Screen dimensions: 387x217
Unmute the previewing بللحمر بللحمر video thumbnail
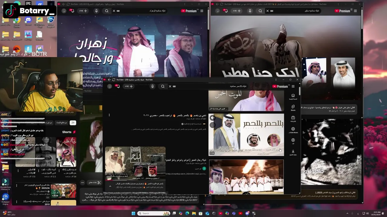(213, 118)
